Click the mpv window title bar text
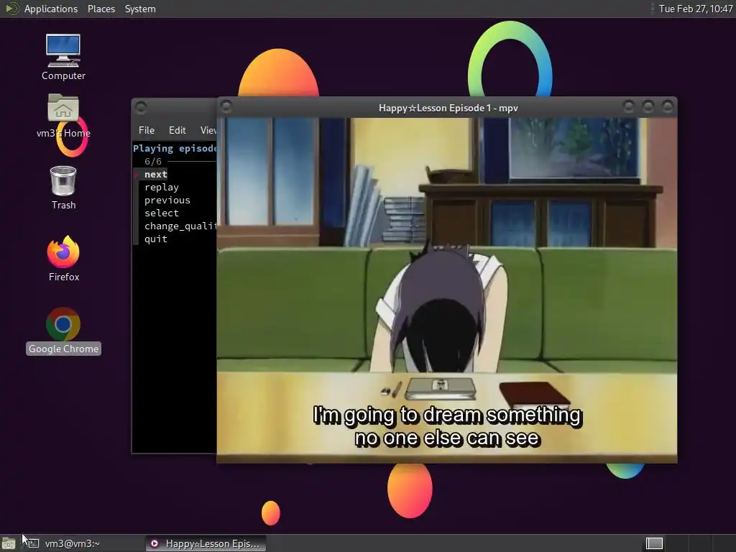 click(448, 108)
